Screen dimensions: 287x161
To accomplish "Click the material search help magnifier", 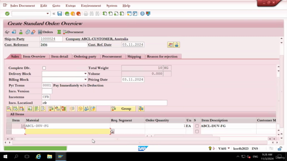I will click(x=112, y=131).
